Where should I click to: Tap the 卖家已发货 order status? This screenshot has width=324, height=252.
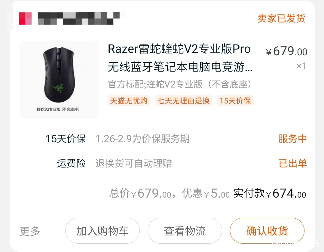point(281,18)
